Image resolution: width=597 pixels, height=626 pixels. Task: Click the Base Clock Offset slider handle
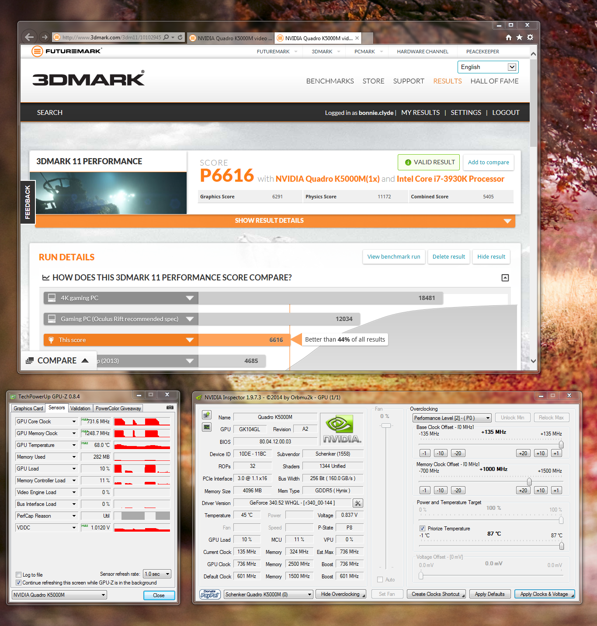(561, 444)
